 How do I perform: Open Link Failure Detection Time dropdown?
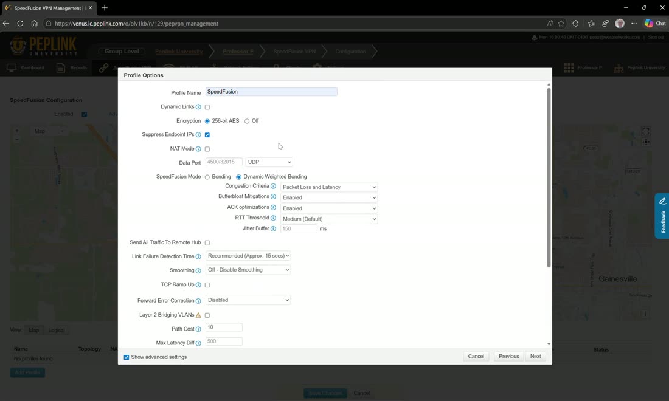pyautogui.click(x=248, y=256)
